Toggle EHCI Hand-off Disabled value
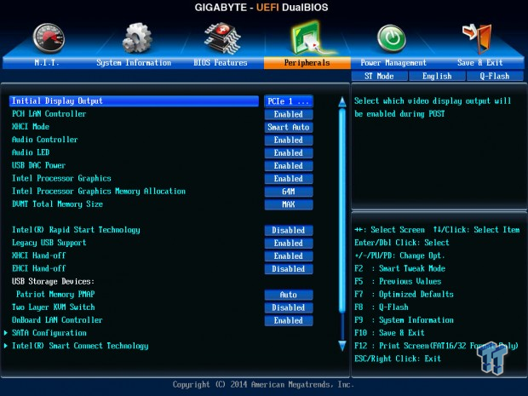This screenshot has height=396, width=528. (x=289, y=269)
